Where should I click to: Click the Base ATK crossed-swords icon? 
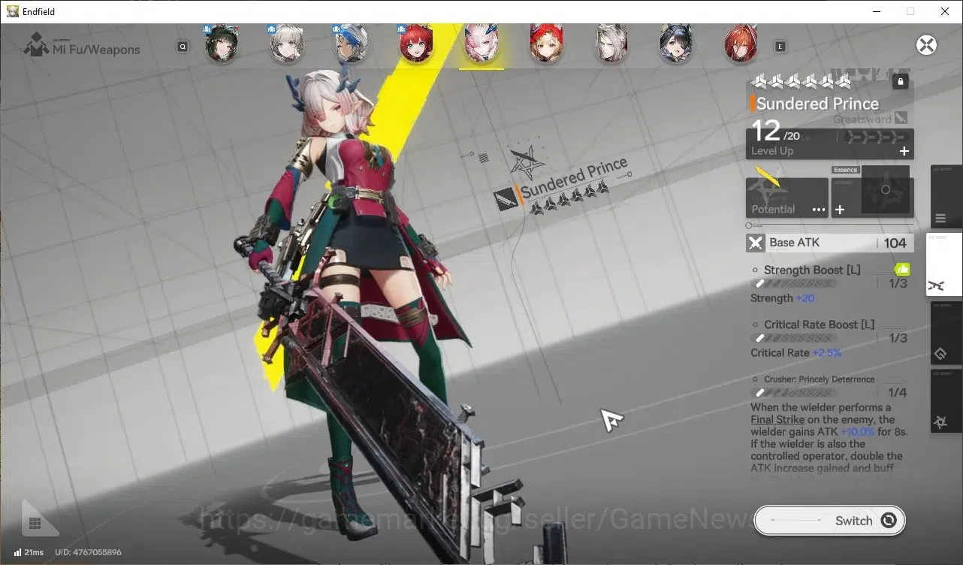click(755, 243)
